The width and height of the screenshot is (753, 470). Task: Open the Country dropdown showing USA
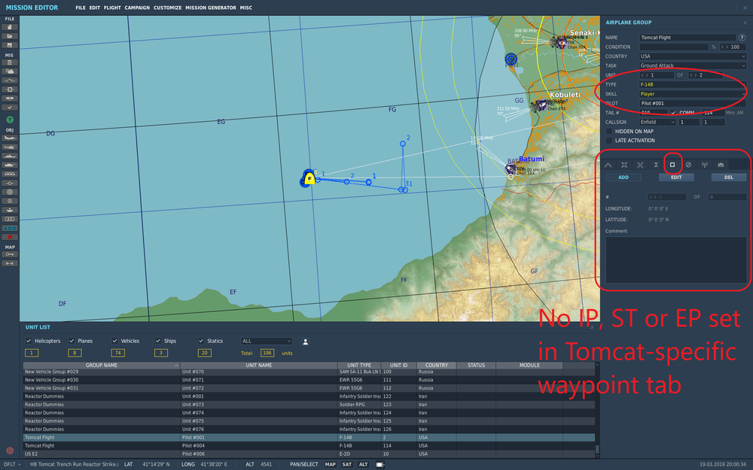[x=693, y=56]
